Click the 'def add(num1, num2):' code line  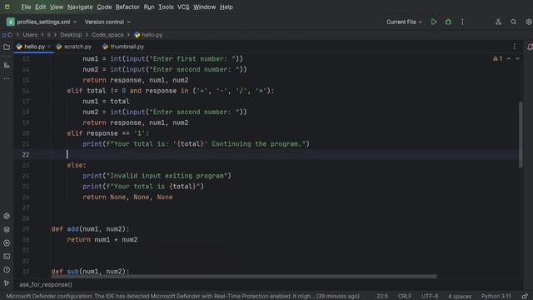[x=90, y=229]
